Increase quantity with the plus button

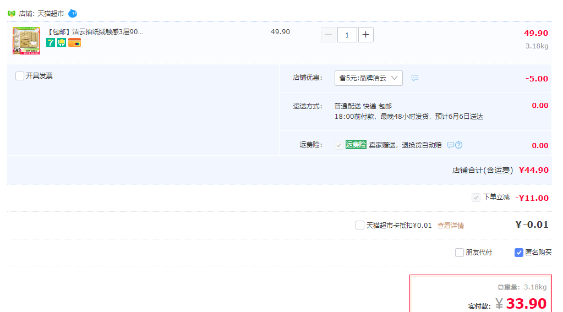365,35
